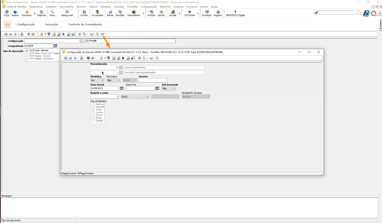Click the orange agenda icon in toolbar
The image size is (382, 223).
tap(102, 34)
